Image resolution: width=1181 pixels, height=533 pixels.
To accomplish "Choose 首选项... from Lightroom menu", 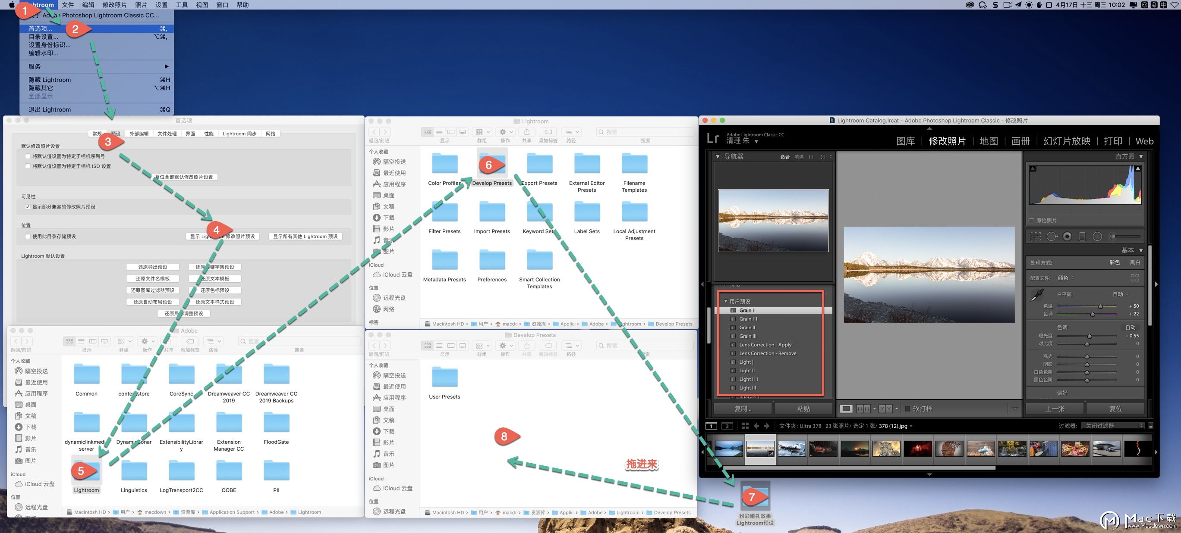I will coord(97,28).
